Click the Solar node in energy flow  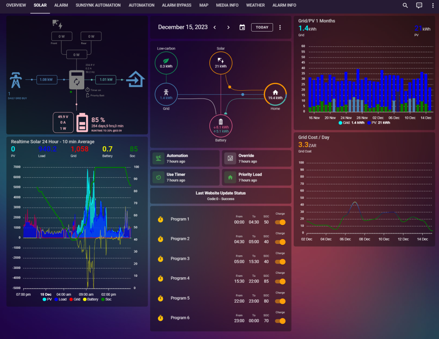[x=221, y=63]
